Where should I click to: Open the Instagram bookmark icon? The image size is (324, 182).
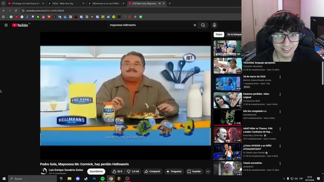44,17
